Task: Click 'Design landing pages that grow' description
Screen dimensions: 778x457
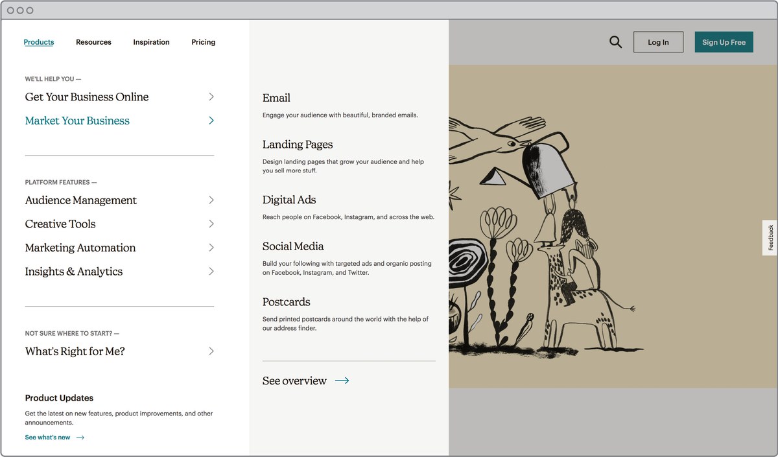Action: [x=343, y=166]
